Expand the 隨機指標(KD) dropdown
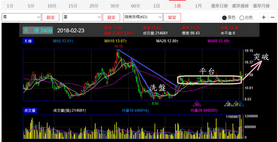This screenshot has width=278, height=142. pos(143,17)
